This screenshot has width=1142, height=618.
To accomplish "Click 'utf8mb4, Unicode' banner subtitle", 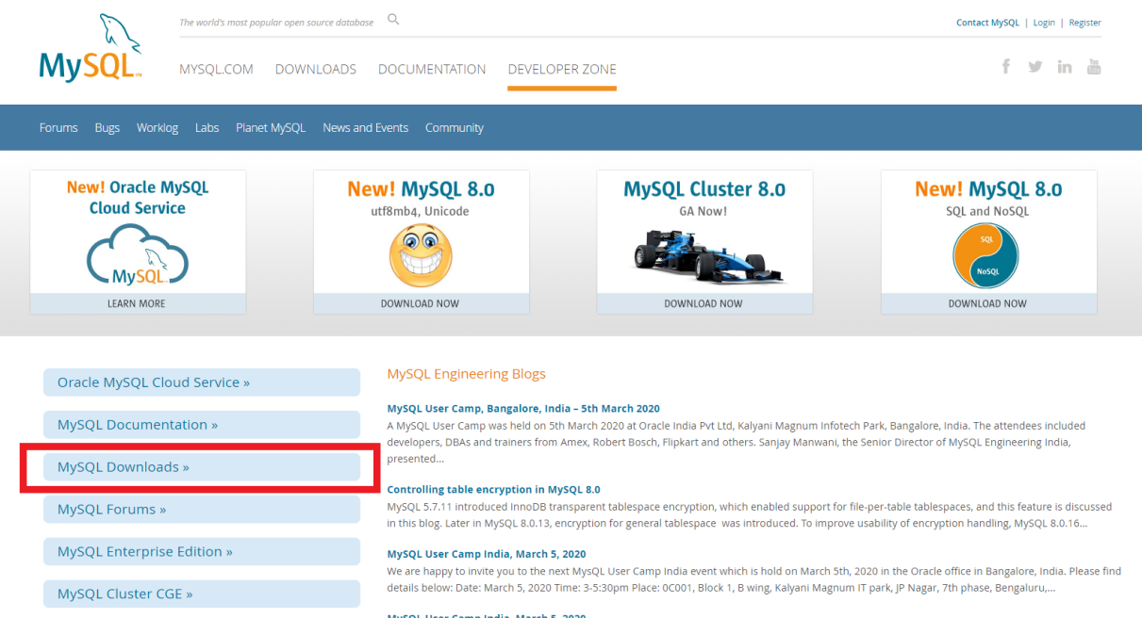I will tap(420, 212).
